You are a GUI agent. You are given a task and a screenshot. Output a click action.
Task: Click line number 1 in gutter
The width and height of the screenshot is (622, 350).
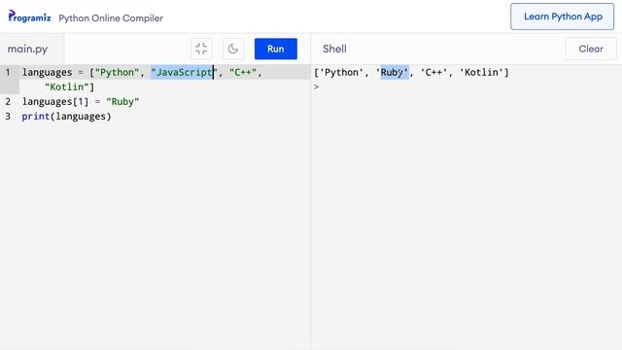(x=8, y=72)
